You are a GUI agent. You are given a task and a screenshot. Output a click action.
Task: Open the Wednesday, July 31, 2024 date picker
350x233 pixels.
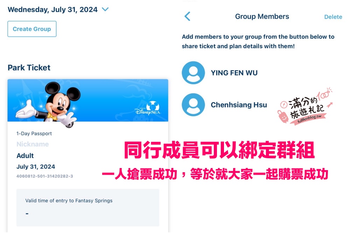[x=53, y=9]
